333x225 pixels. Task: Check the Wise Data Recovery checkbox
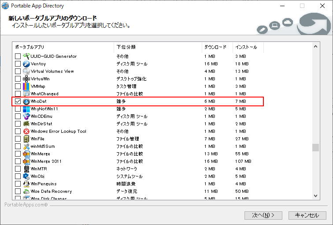(18, 191)
